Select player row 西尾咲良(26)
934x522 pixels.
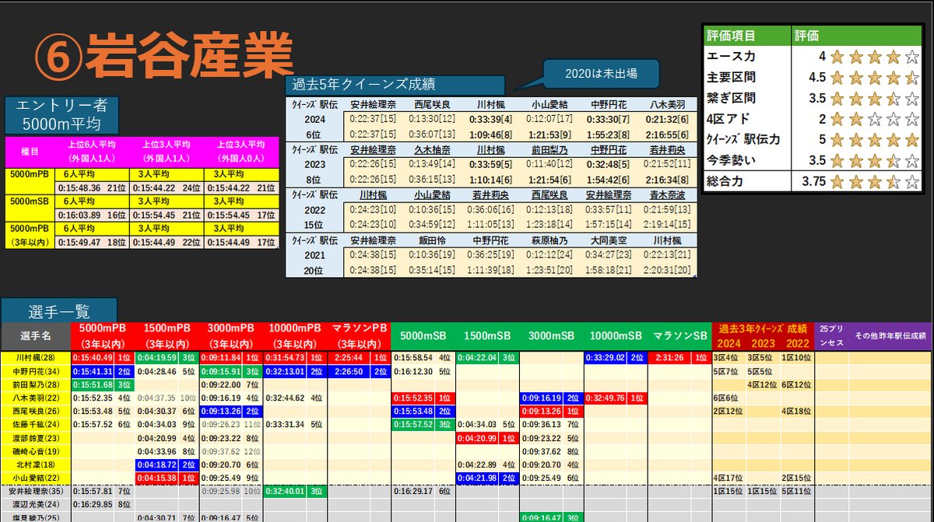click(x=36, y=411)
